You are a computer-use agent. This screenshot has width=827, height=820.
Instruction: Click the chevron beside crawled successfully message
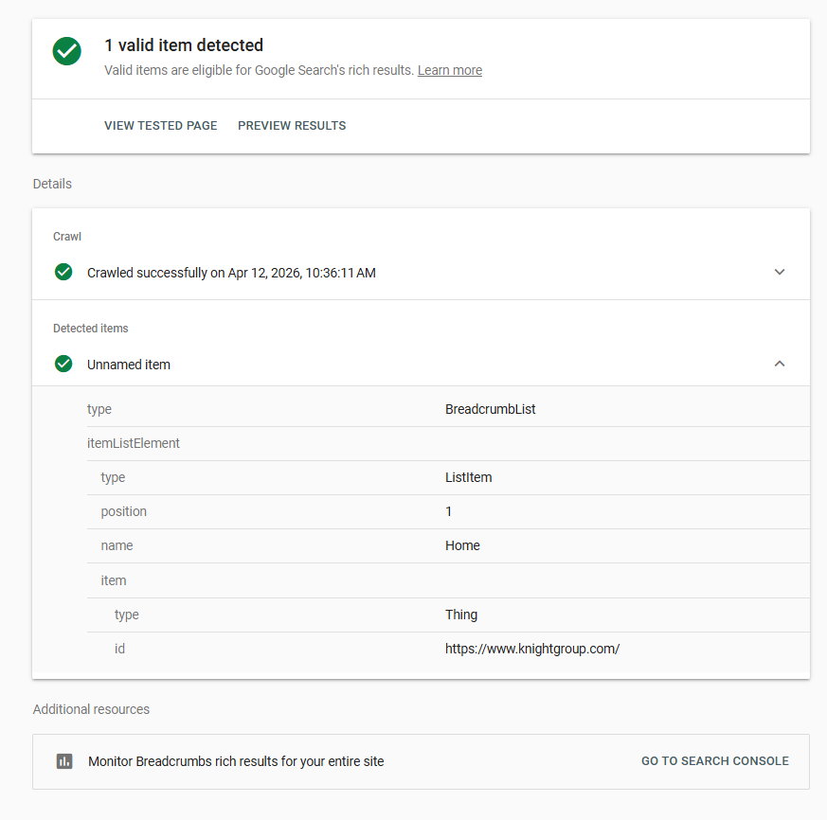[779, 272]
